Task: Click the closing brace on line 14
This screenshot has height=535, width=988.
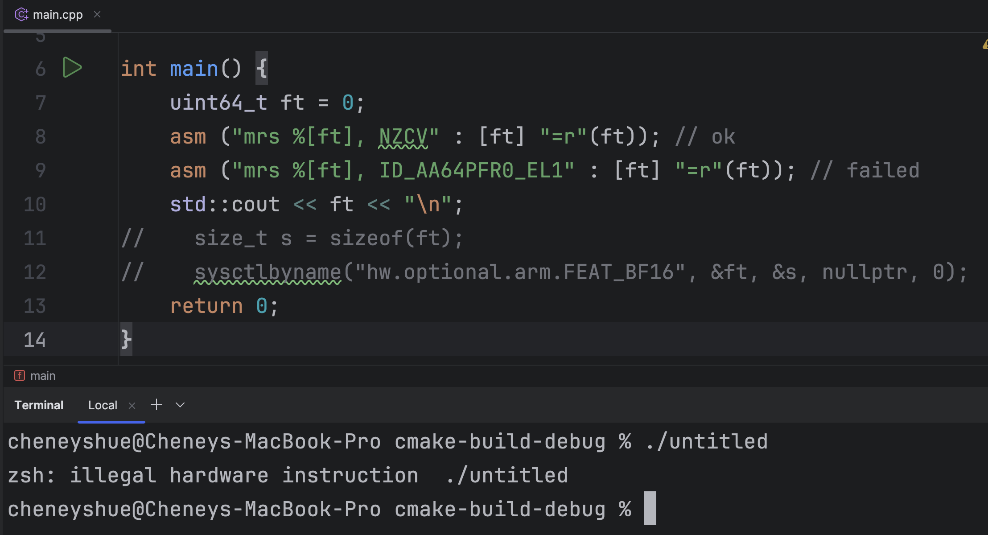Action: pyautogui.click(x=126, y=340)
